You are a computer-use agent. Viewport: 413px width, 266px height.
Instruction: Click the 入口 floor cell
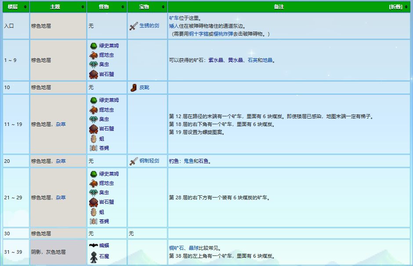[16, 26]
